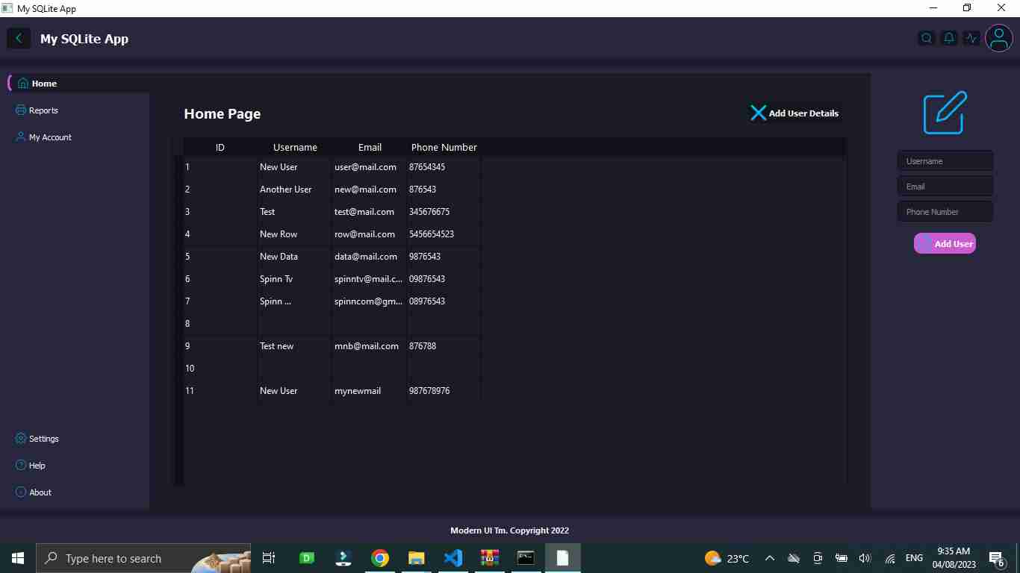This screenshot has width=1020, height=573.
Task: Open Task View on the taskbar
Action: point(269,558)
